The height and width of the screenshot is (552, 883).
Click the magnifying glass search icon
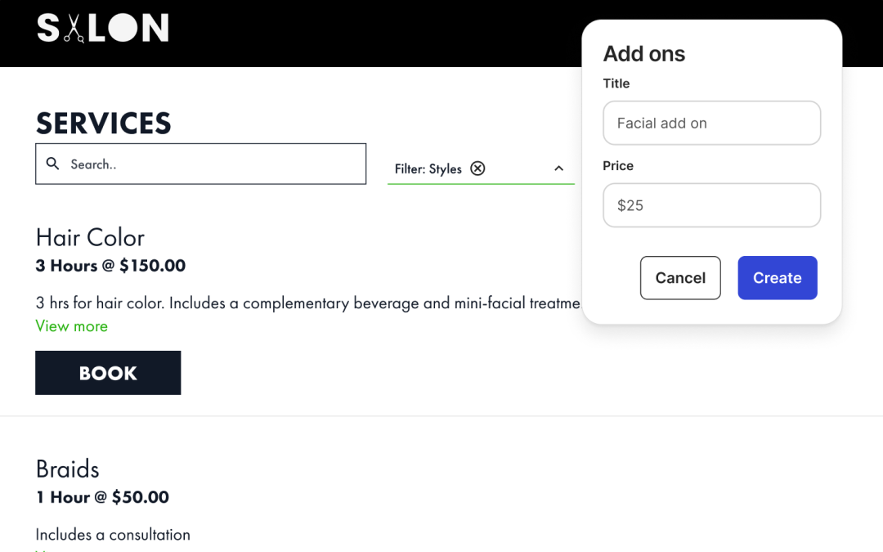[x=53, y=164]
